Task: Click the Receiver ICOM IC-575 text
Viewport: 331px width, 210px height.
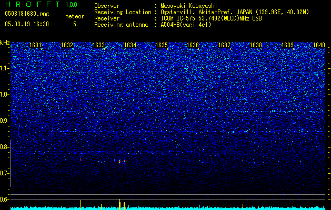Action: click(211, 18)
